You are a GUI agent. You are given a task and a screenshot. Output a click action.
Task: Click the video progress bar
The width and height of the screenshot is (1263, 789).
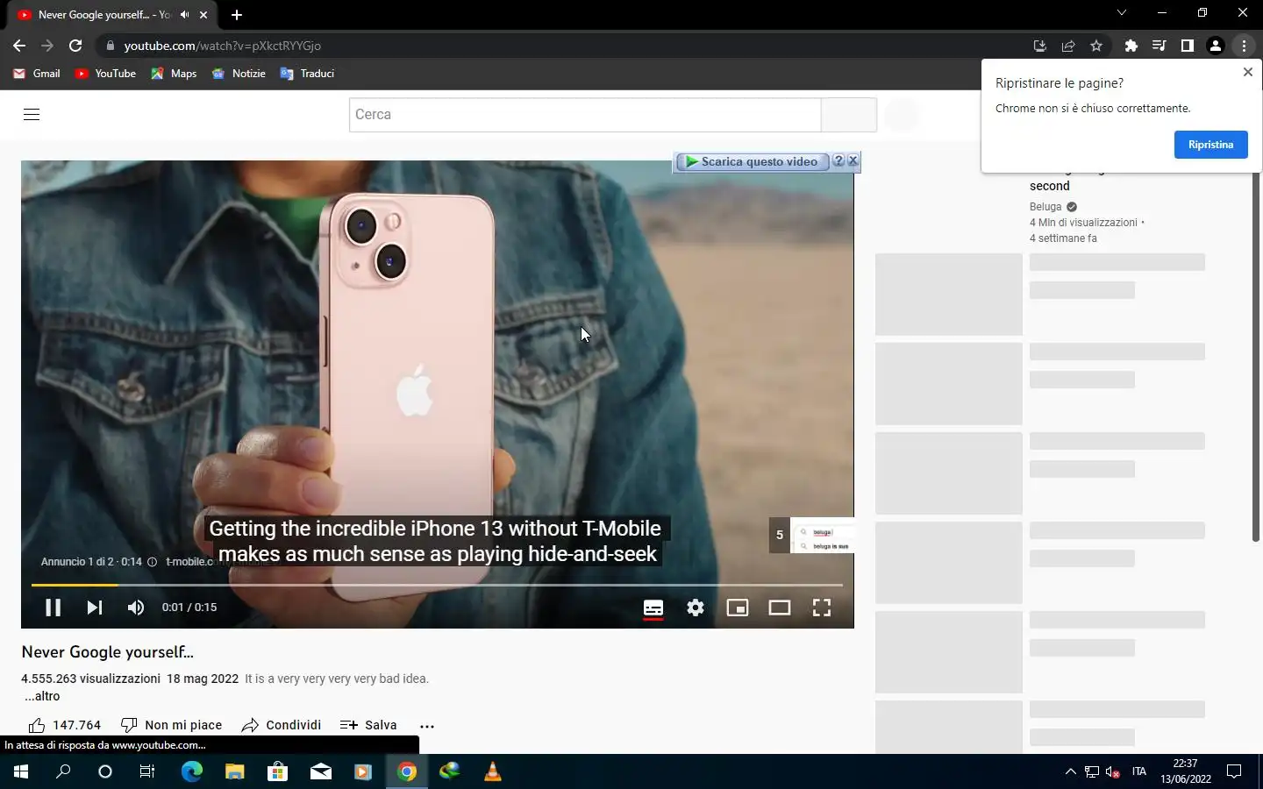[437, 585]
